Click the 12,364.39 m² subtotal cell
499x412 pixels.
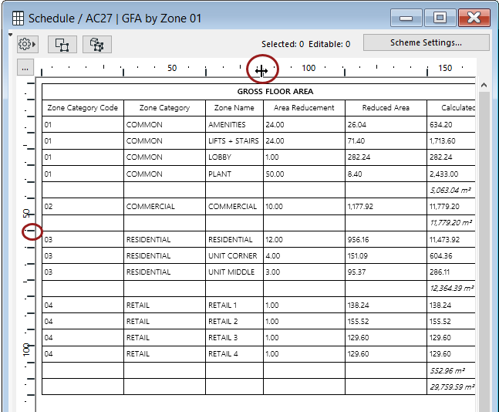pyautogui.click(x=451, y=288)
